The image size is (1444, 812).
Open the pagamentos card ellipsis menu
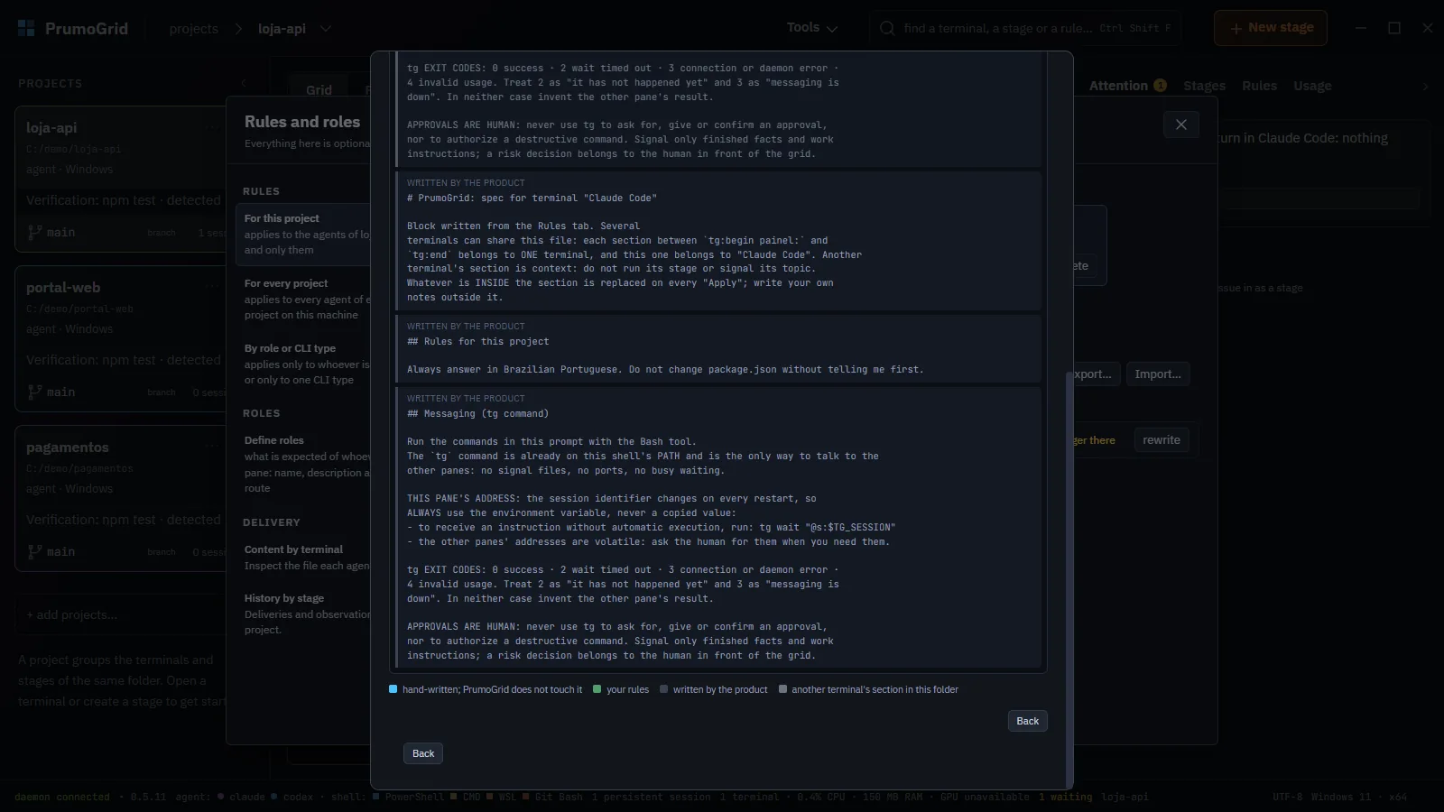[x=212, y=447]
